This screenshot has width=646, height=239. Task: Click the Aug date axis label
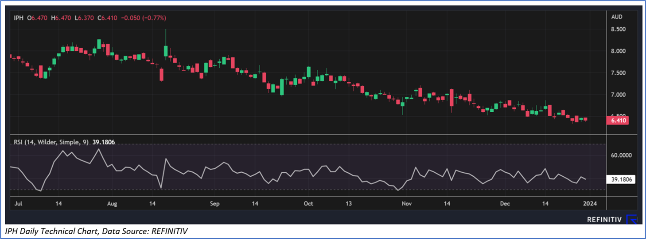pyautogui.click(x=112, y=204)
